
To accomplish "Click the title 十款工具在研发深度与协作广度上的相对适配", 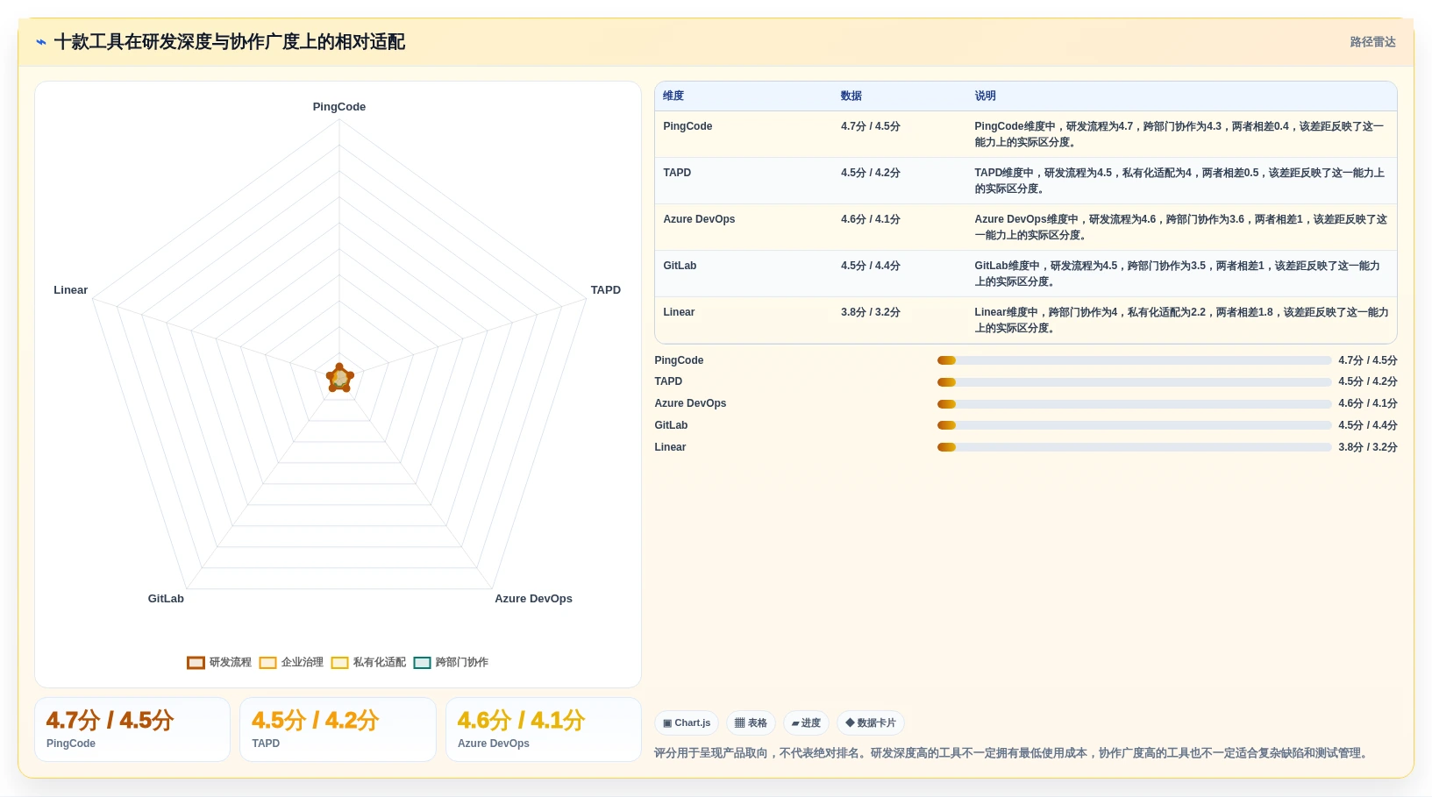I will (x=230, y=42).
